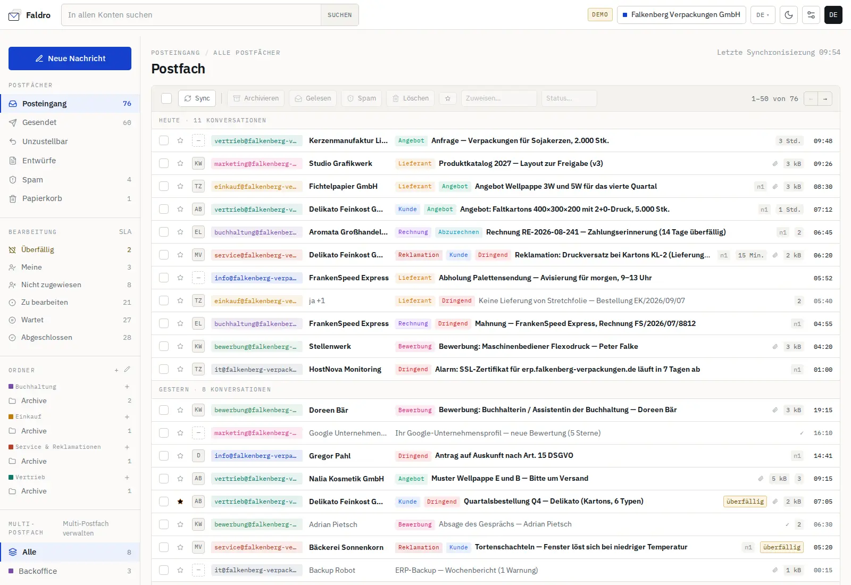
Task: Add subfolder to Vertrieb
Action: [x=127, y=478]
